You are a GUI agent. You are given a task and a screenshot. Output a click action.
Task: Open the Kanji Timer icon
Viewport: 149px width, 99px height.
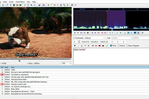coord(64,5)
